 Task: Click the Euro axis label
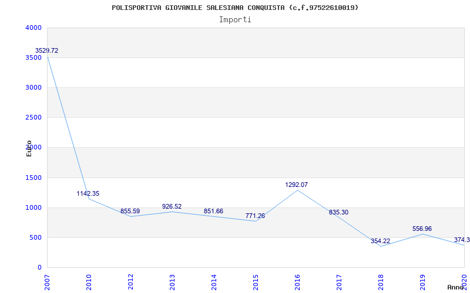pos(29,149)
